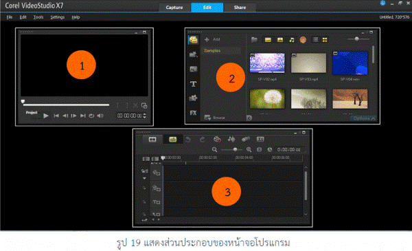The image size is (412, 251).
Task: Toggle Show videos filter in library
Action: (x=268, y=40)
